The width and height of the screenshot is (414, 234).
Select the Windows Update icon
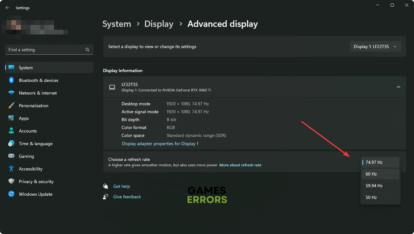11,194
